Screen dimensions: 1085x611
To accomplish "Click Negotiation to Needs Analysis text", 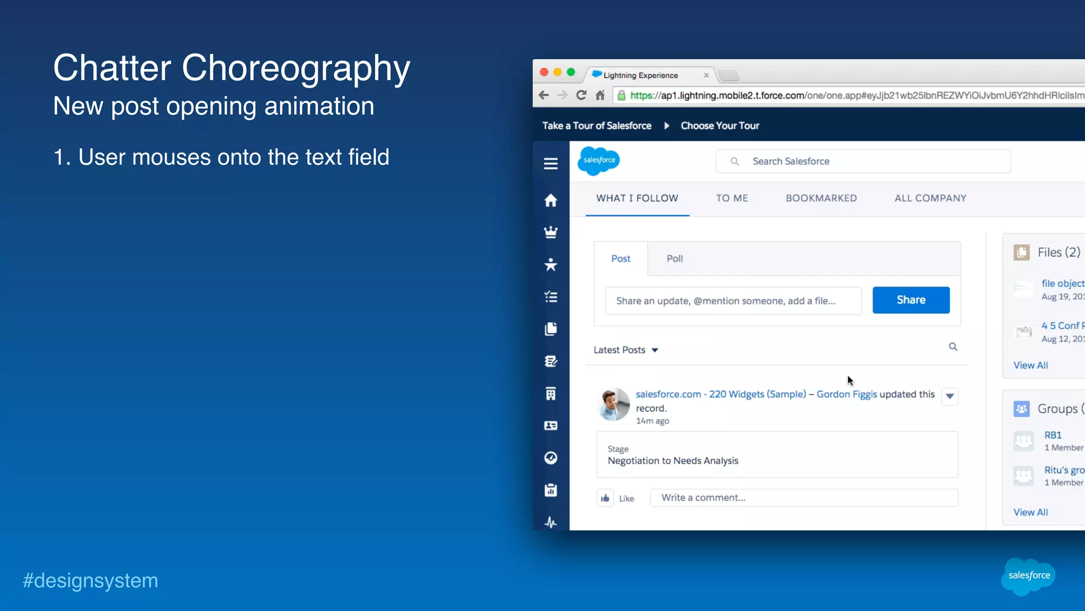I will pyautogui.click(x=673, y=461).
